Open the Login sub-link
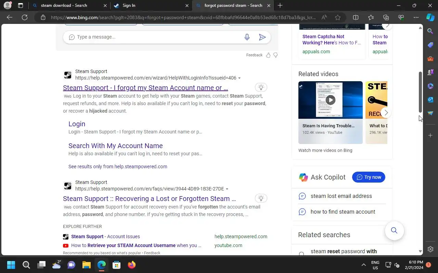Viewport: 438px width, 273px height. point(77,124)
